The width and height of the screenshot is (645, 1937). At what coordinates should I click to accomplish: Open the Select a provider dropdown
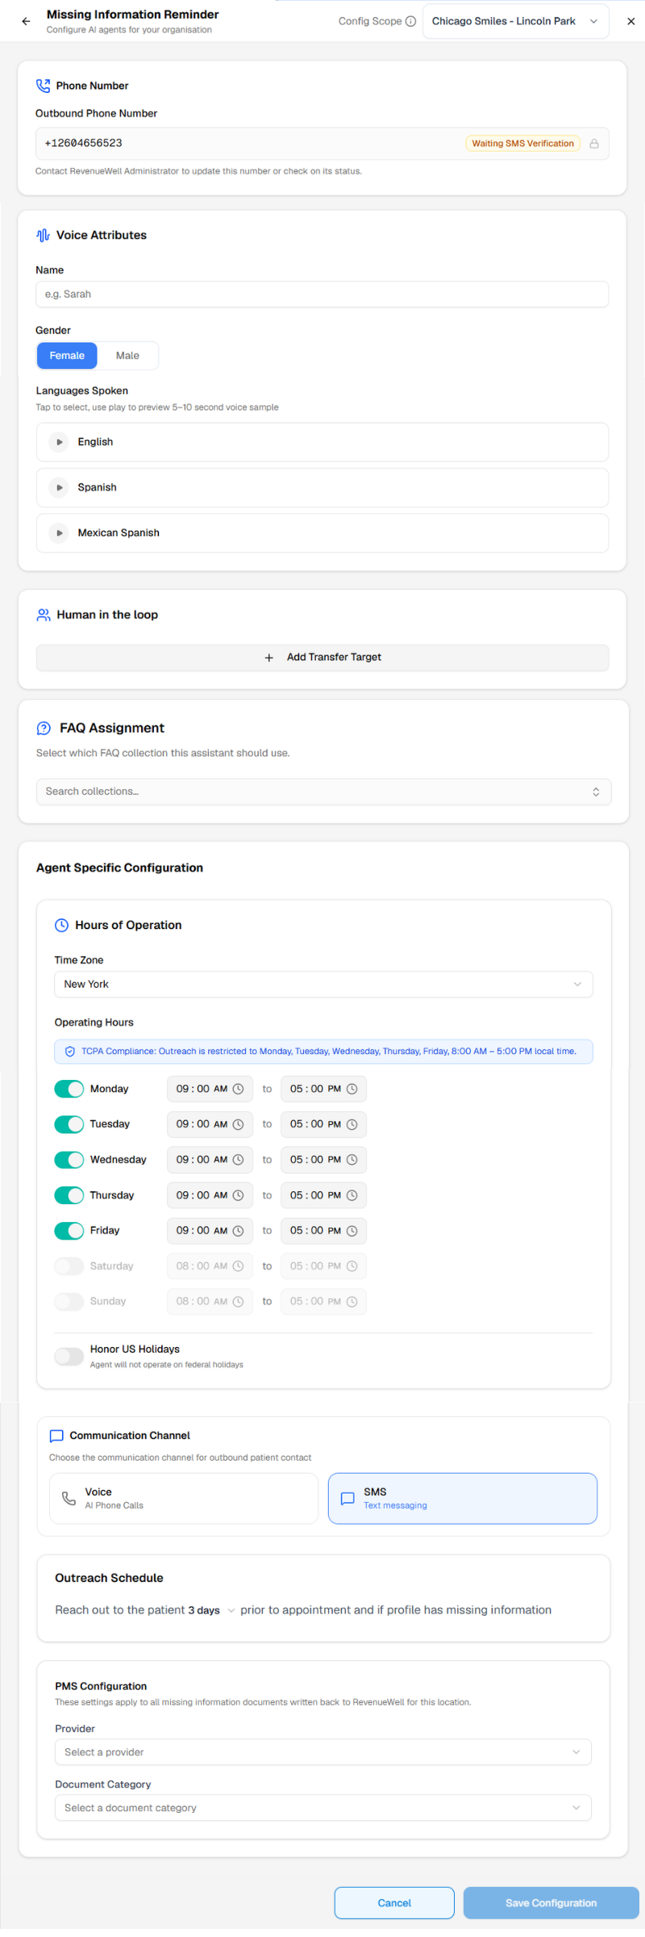click(322, 1752)
